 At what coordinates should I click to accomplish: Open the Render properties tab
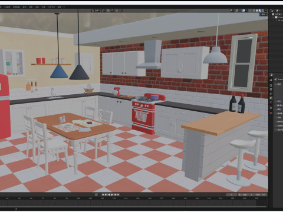click(271, 85)
